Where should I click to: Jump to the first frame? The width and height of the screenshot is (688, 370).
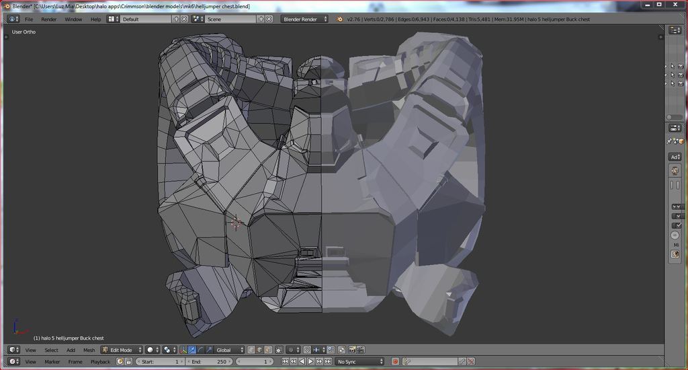[x=285, y=361]
